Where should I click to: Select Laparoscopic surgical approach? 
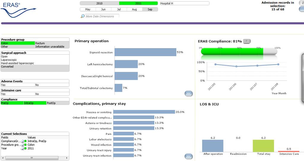(x=35, y=60)
